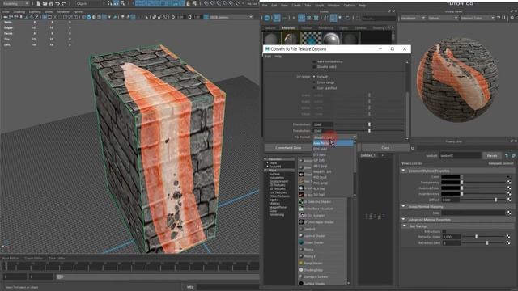518x291 pixels.
Task: Open the Create menu in Hypershade
Action: tap(296, 6)
